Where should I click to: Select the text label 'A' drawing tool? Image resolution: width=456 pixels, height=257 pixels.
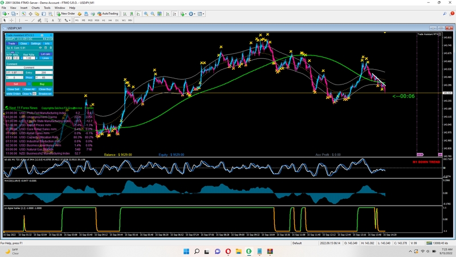pos(53,20)
